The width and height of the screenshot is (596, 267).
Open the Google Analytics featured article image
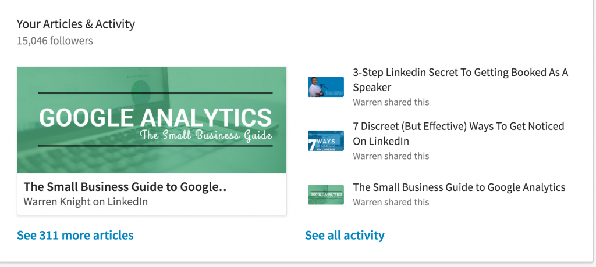152,120
